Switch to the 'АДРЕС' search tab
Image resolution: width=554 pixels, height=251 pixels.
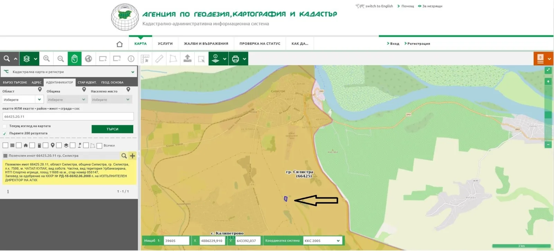[36, 82]
